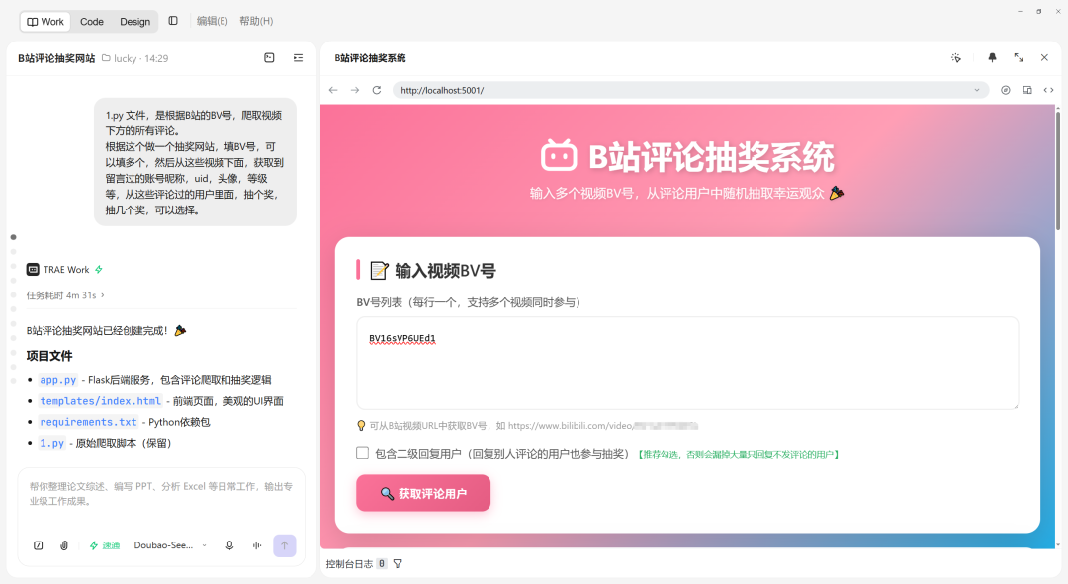Switch to the Work tab
Screen dimensions: 1068x584
(45, 21)
